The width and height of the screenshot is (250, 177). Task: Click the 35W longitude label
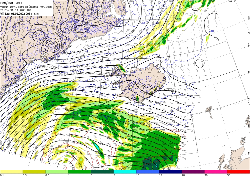73,1
